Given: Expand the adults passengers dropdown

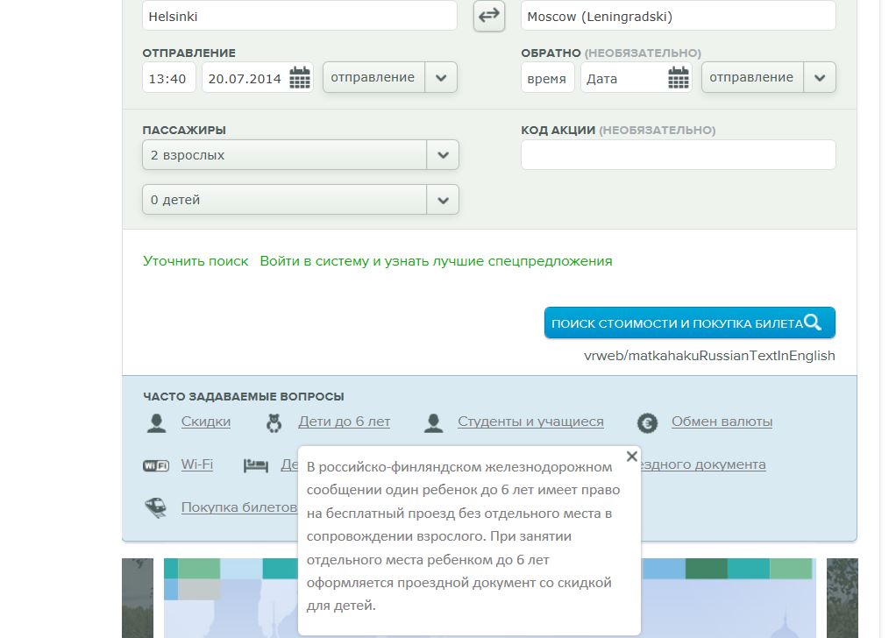Looking at the screenshot, I should (442, 155).
